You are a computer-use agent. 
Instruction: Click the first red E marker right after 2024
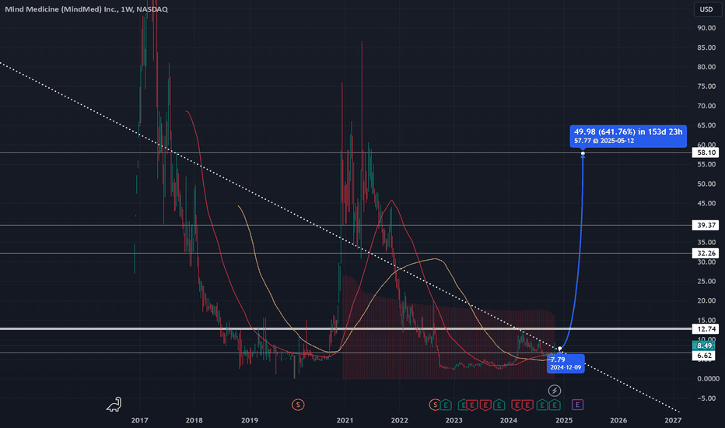click(x=517, y=405)
